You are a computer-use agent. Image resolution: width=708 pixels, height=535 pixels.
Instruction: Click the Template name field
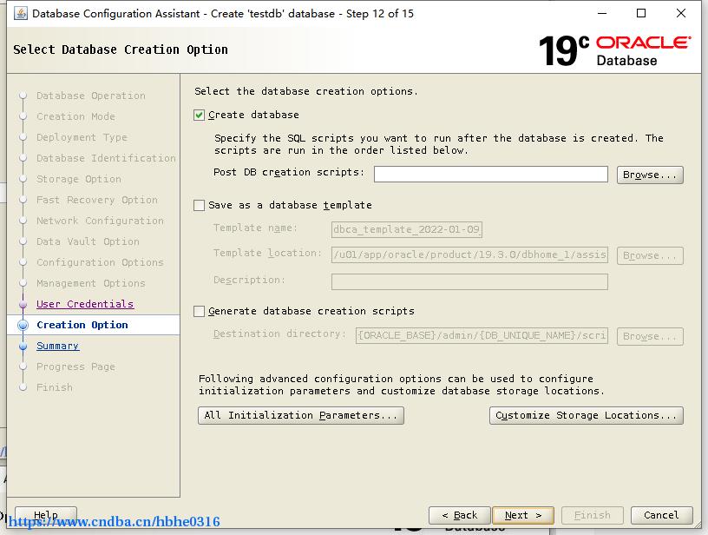pos(407,229)
